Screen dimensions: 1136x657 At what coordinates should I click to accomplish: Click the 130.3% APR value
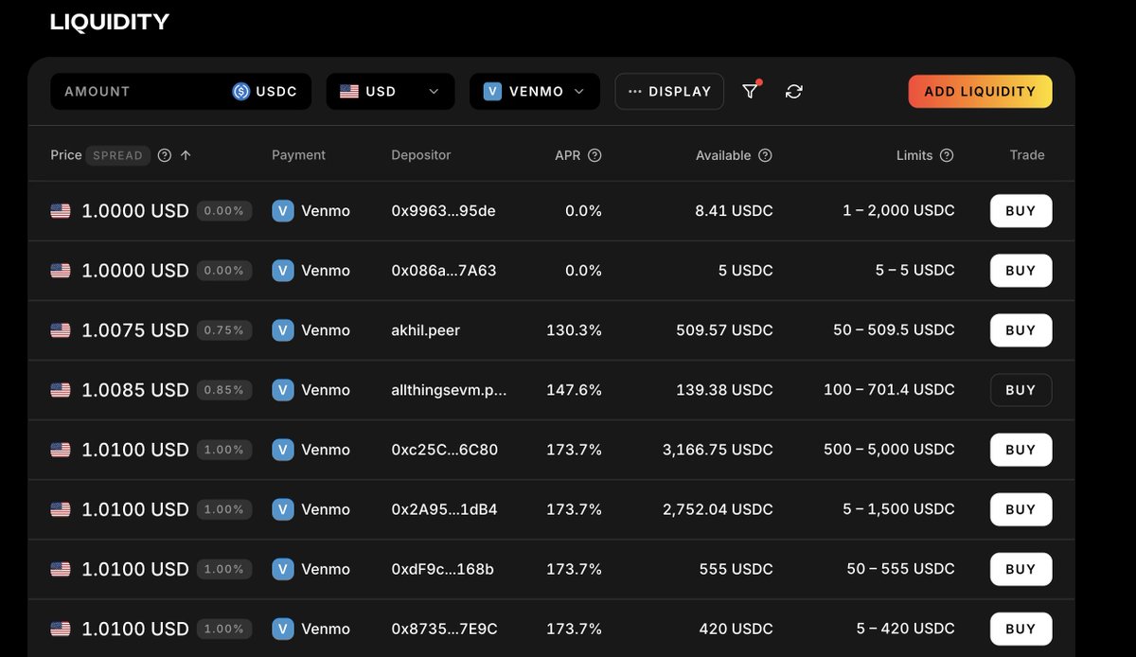point(574,329)
